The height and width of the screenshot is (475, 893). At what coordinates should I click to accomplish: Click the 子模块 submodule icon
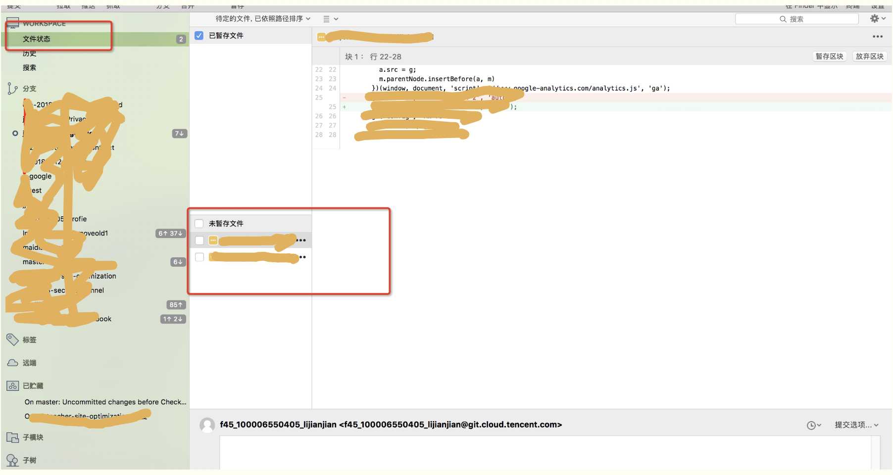12,437
